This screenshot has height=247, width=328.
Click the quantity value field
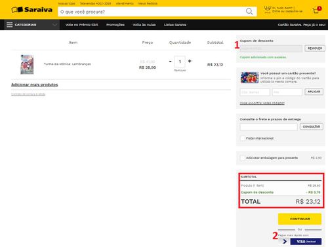tap(180, 62)
